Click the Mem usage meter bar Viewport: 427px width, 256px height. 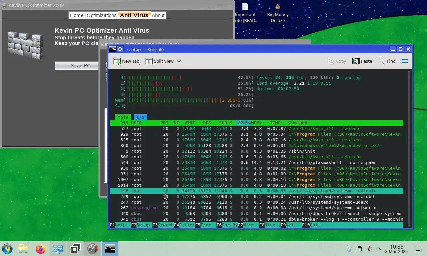point(184,100)
